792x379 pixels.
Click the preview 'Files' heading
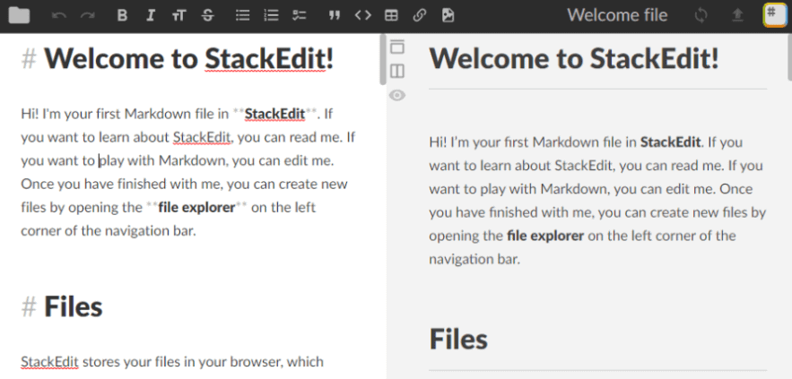click(x=458, y=339)
